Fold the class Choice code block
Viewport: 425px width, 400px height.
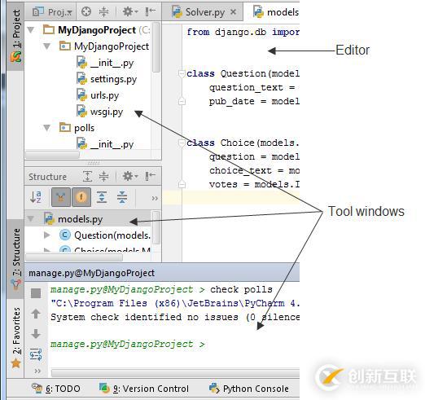point(182,143)
